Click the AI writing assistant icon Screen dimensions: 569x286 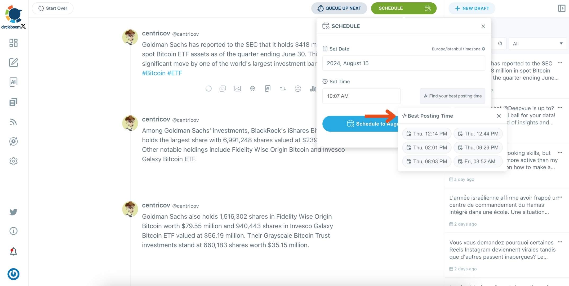pos(13,82)
